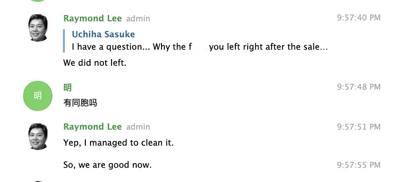Click the admin badge on the 9:57:51 PM message
Viewport: 404px width, 182px height.
coord(138,127)
